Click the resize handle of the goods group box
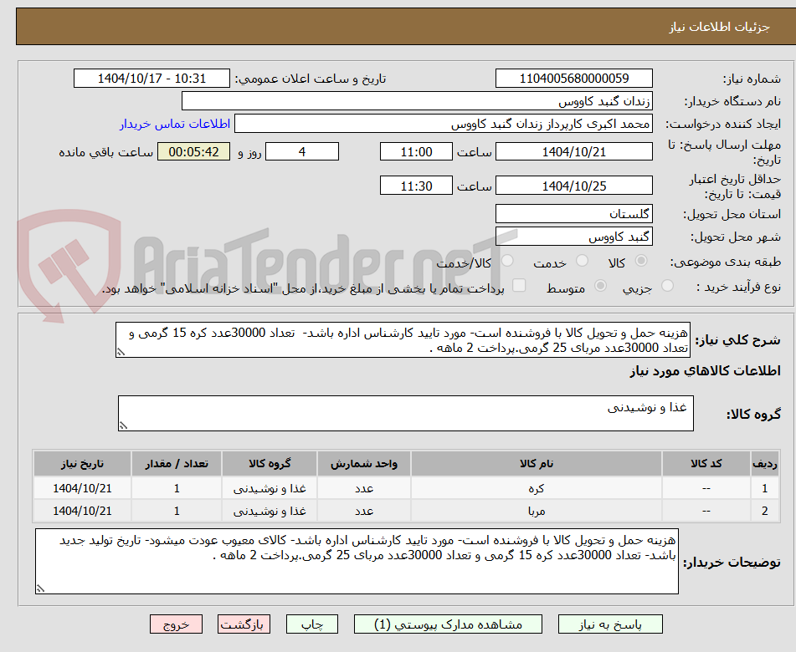 click(123, 425)
